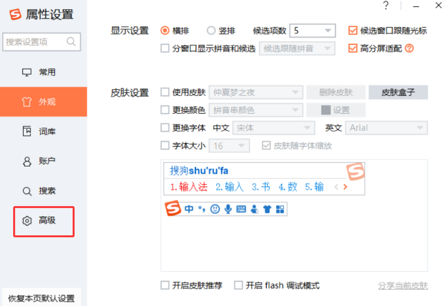447x306 pixels.
Task: Click the four-square toolbox icon in preview toolbar
Action: tap(280, 209)
